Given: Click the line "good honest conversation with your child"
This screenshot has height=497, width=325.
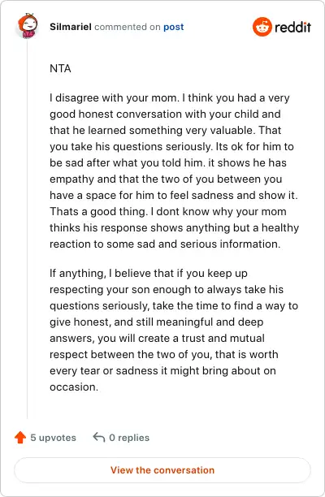Looking at the screenshot, I should [x=165, y=115].
